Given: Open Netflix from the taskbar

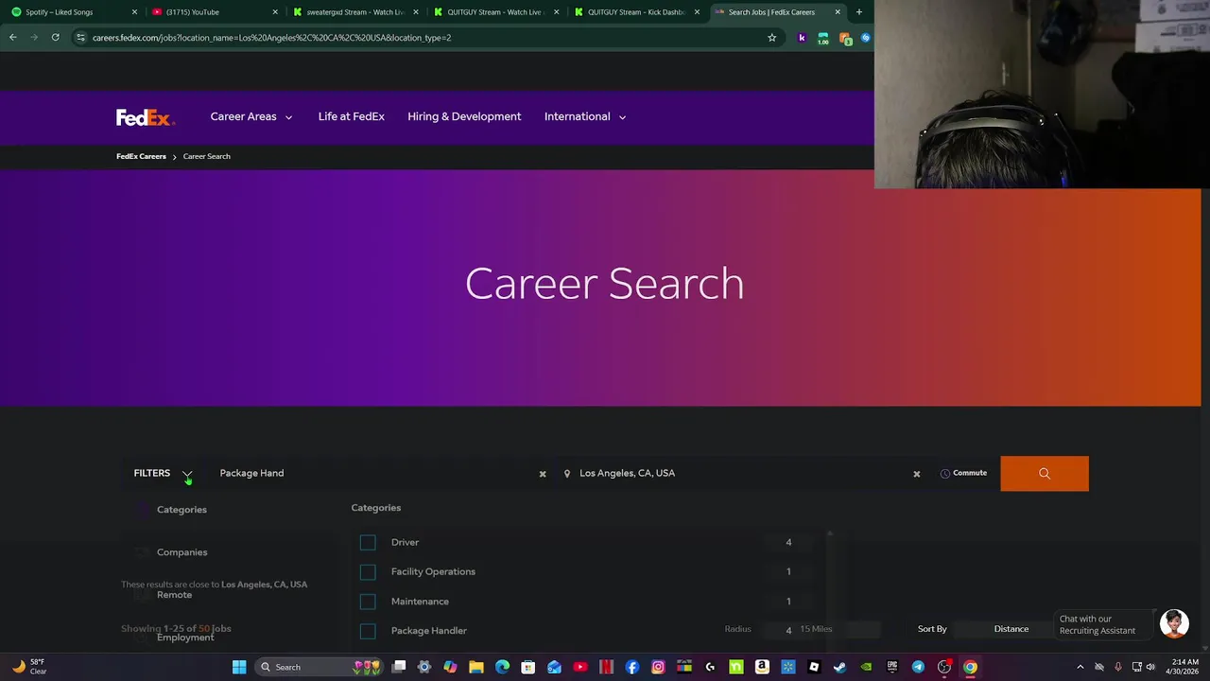Looking at the screenshot, I should (x=606, y=667).
